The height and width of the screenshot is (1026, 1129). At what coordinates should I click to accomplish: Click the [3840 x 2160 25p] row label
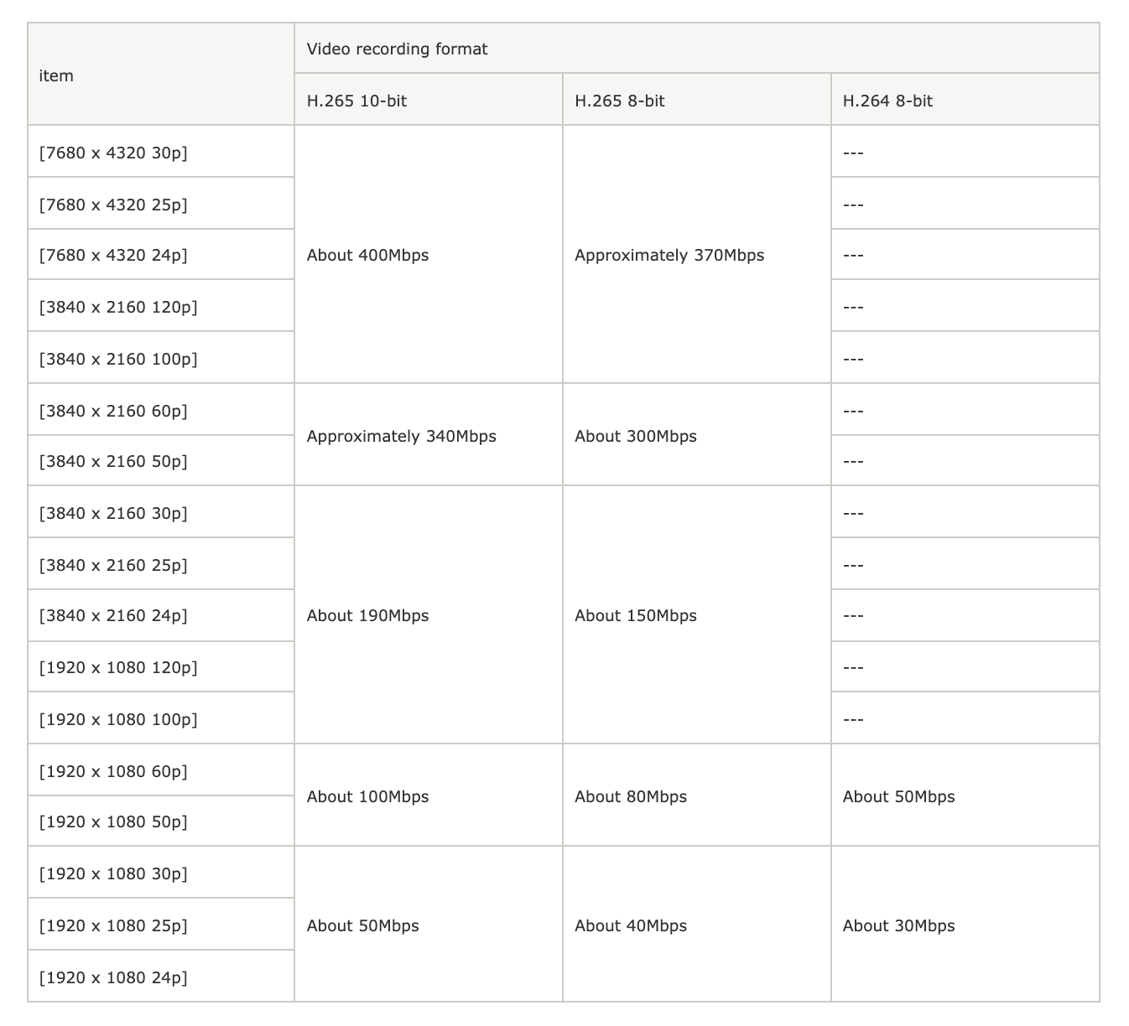point(113,565)
